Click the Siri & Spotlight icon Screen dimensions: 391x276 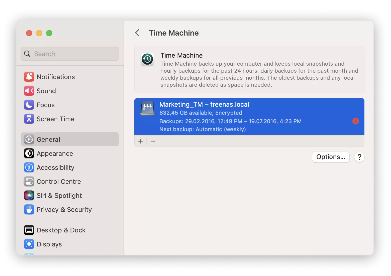[x=29, y=195]
